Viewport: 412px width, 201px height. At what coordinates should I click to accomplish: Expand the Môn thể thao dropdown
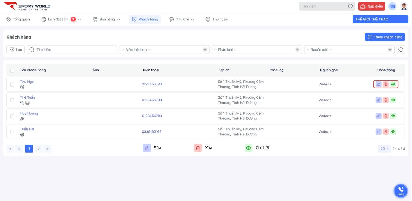pos(164,50)
